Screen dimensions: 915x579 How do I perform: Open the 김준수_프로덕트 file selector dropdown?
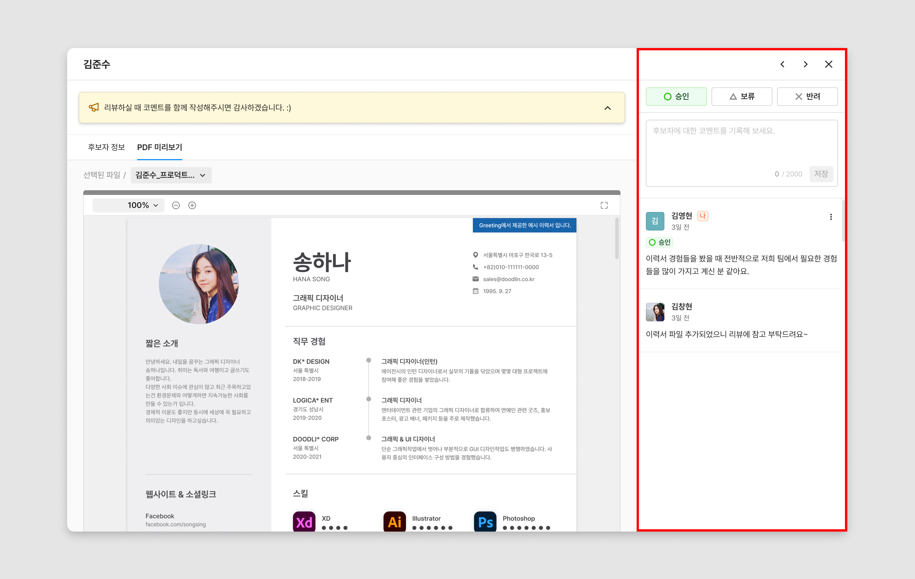(171, 175)
